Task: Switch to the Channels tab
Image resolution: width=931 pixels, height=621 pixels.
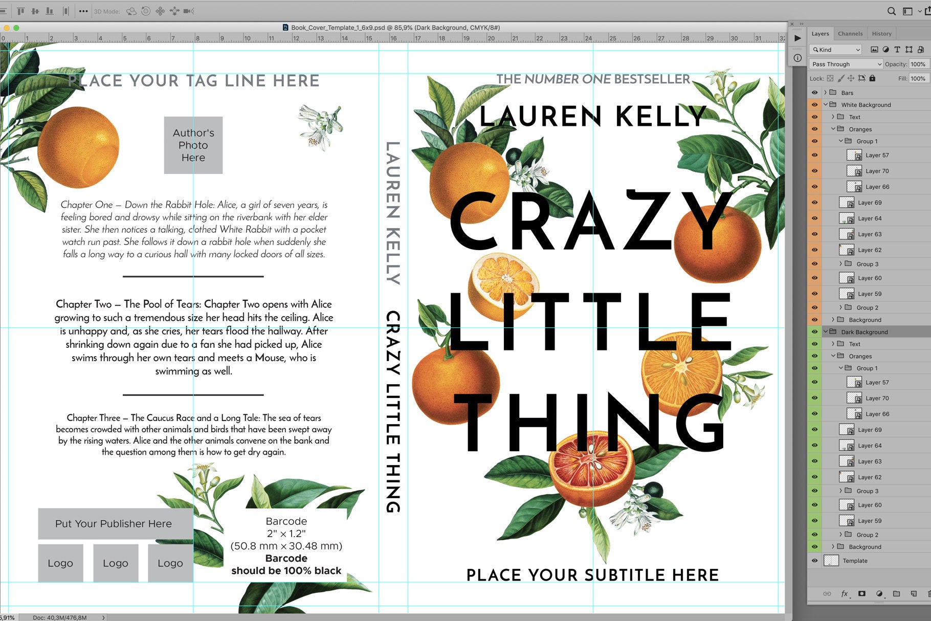Action: (850, 33)
